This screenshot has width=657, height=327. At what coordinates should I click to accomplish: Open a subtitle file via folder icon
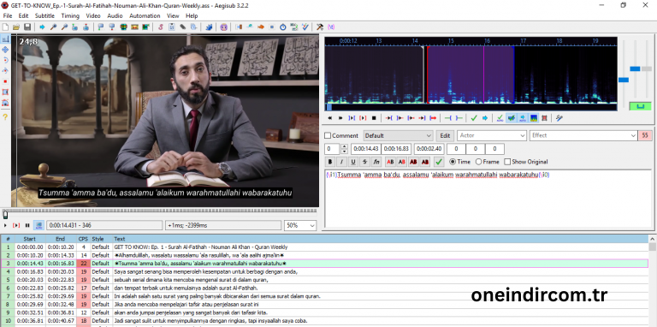point(16,27)
